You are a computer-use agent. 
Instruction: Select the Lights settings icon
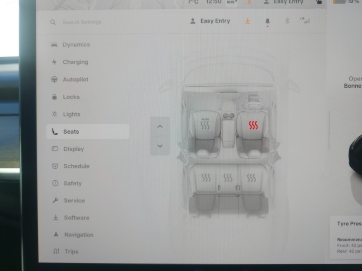(x=54, y=114)
